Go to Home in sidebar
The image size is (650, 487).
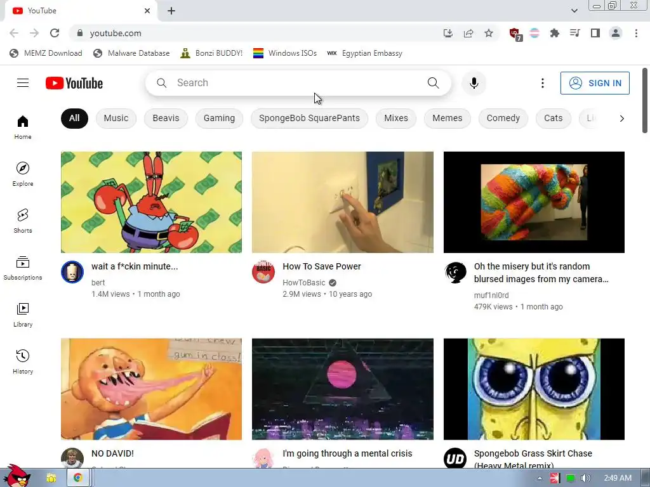pyautogui.click(x=23, y=127)
